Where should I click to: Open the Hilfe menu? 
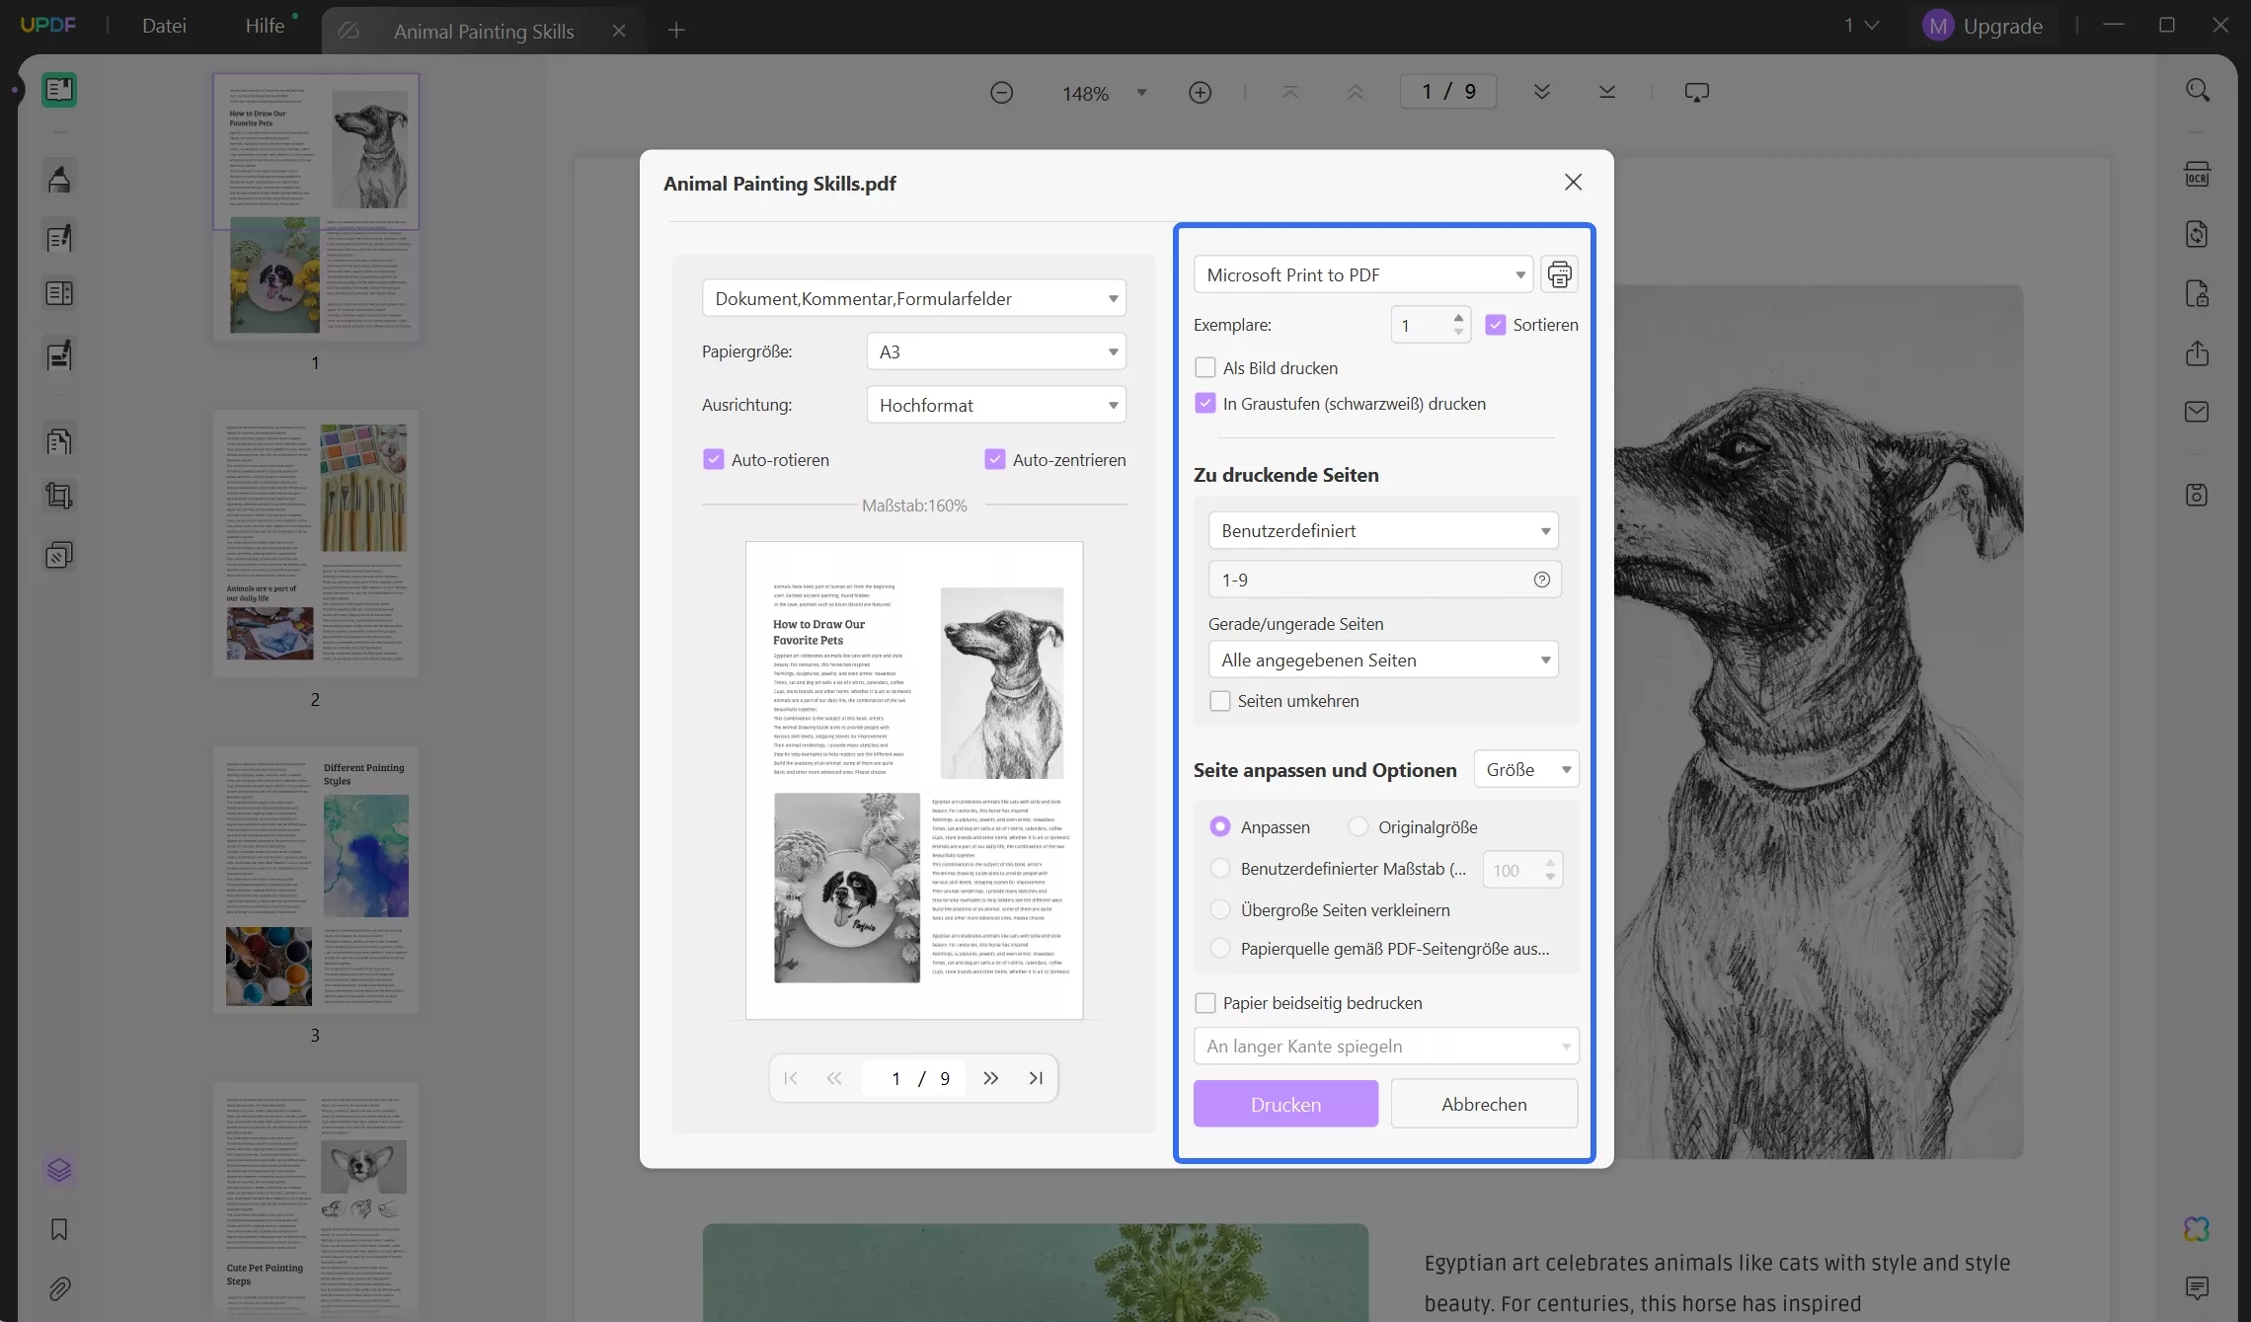pyautogui.click(x=265, y=26)
